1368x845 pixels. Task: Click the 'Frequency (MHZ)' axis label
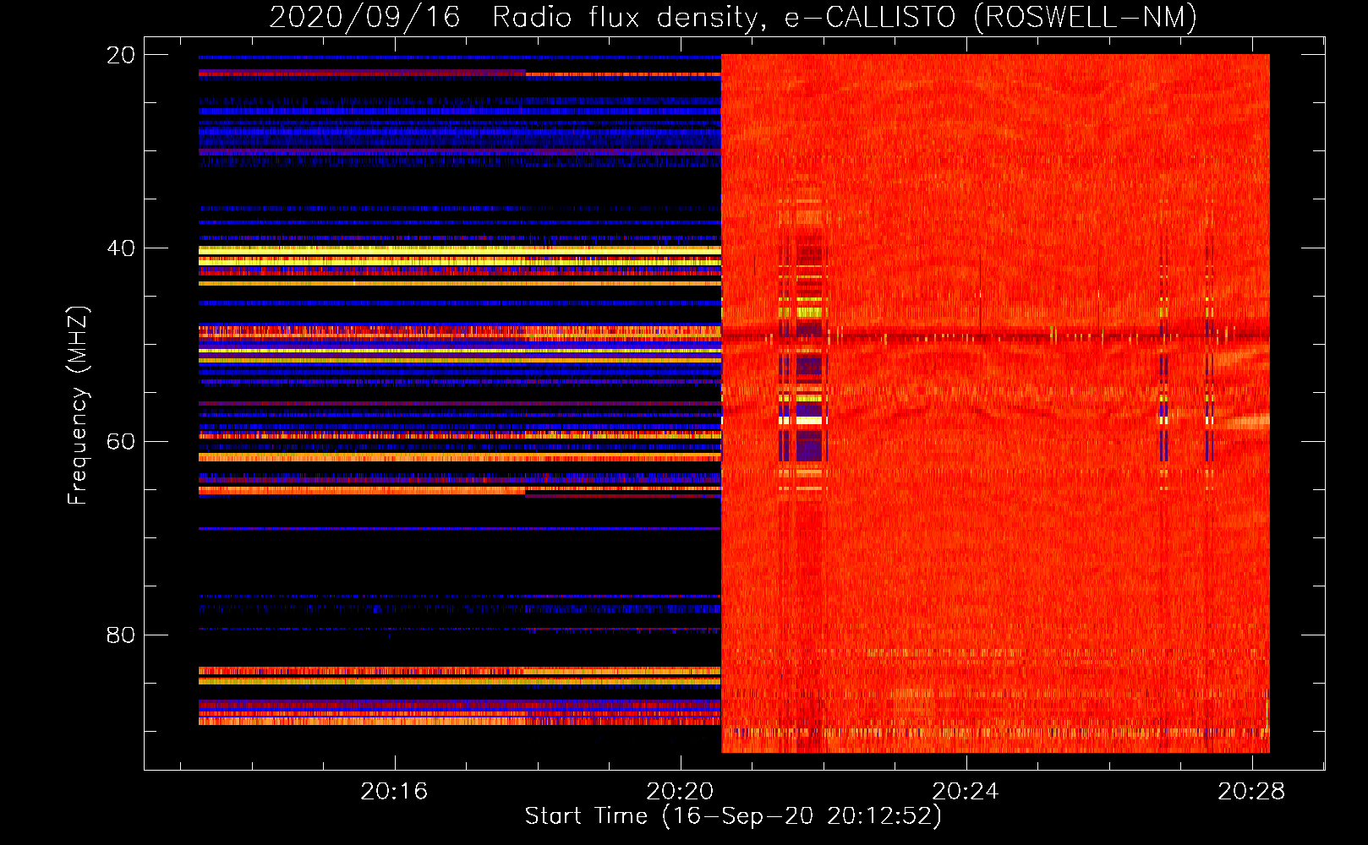click(78, 406)
